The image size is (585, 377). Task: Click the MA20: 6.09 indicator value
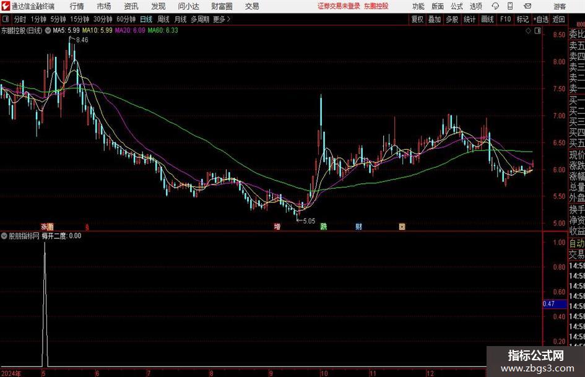130,30
